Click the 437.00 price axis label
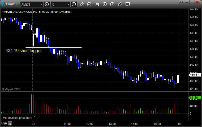Screen dimensions: 202x127 pos(194,25)
